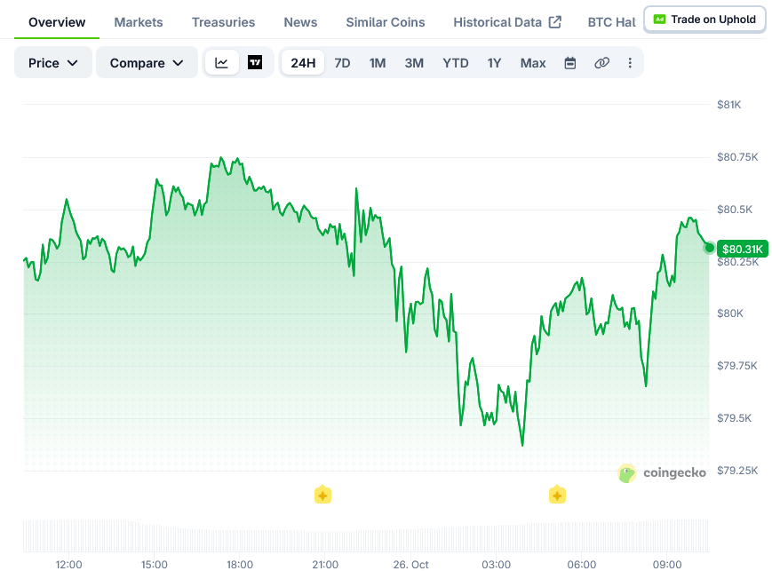Click the 12:00 time axis label

click(68, 564)
